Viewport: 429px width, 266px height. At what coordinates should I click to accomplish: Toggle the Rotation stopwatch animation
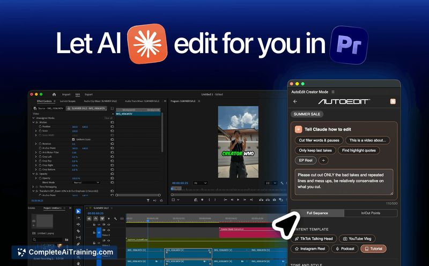pos(40,144)
